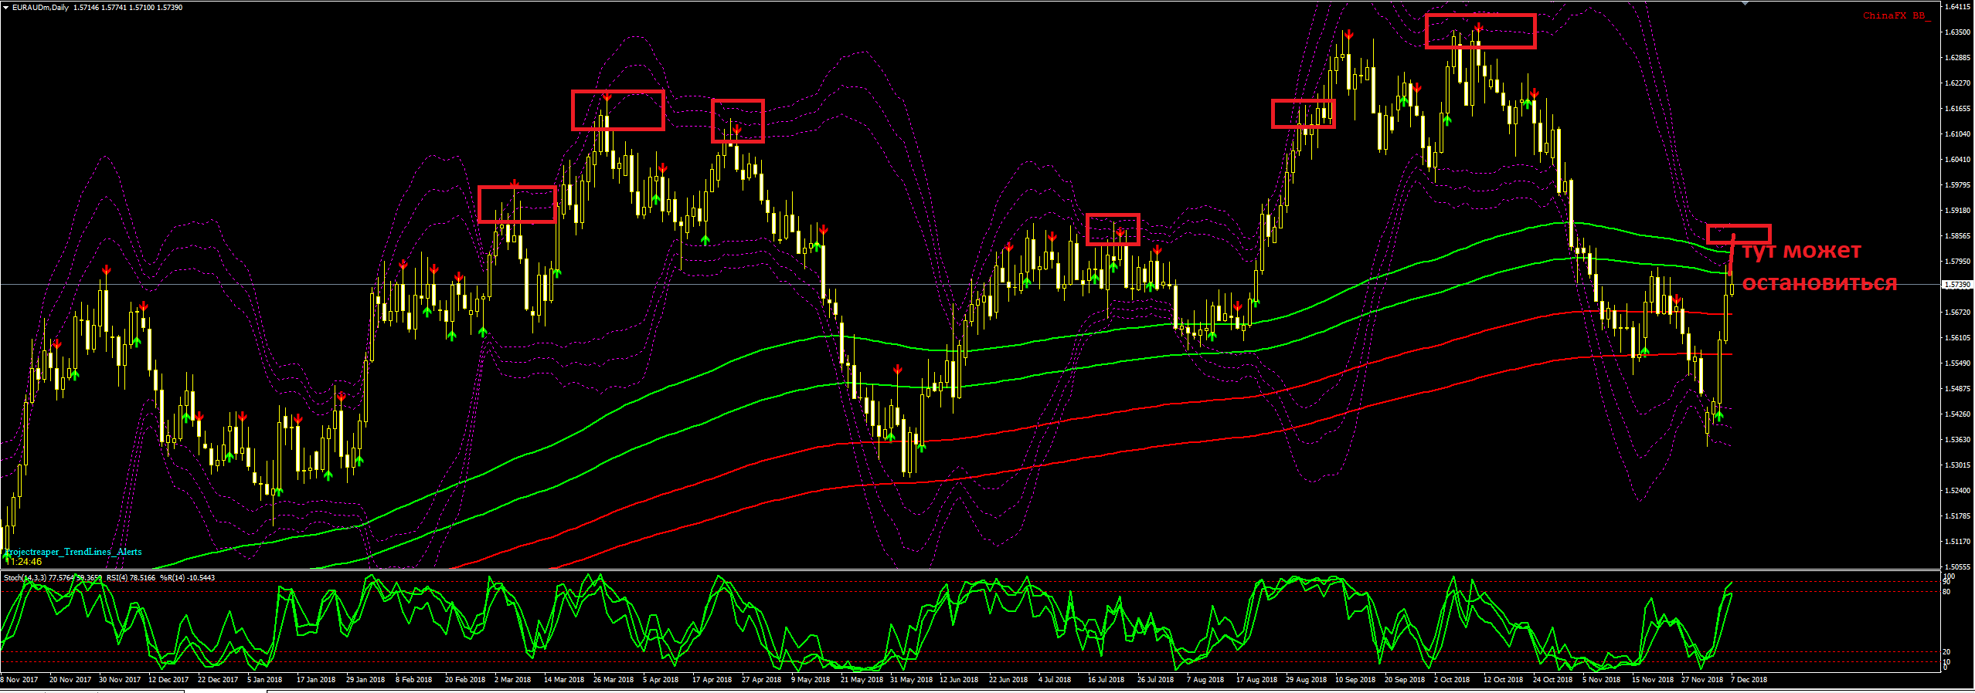Click the 12 Dec 2017 date label

point(168,680)
